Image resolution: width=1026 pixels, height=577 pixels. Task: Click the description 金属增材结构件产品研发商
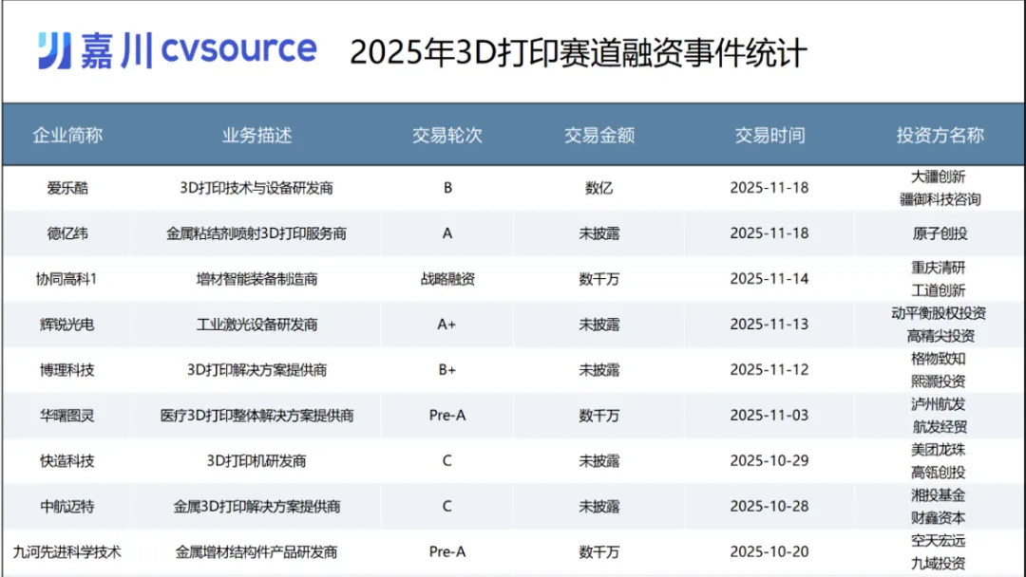256,552
